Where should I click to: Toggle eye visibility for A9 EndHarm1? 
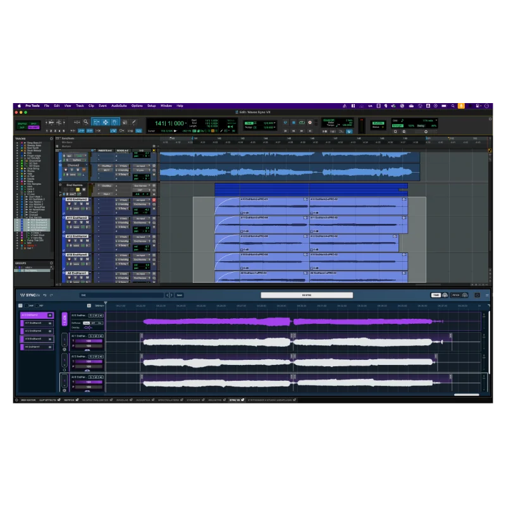(50, 347)
